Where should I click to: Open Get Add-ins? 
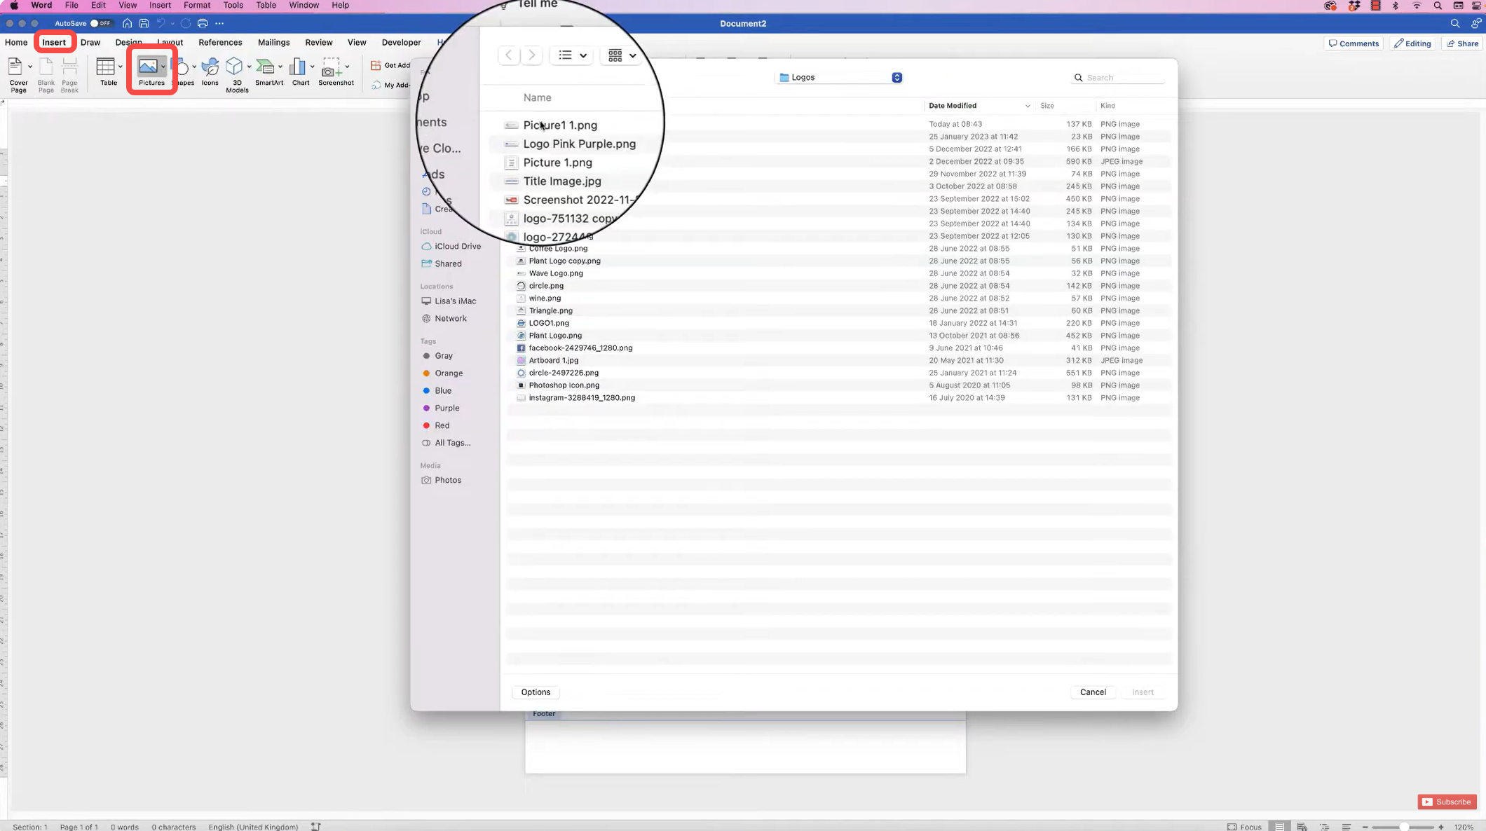[390, 65]
